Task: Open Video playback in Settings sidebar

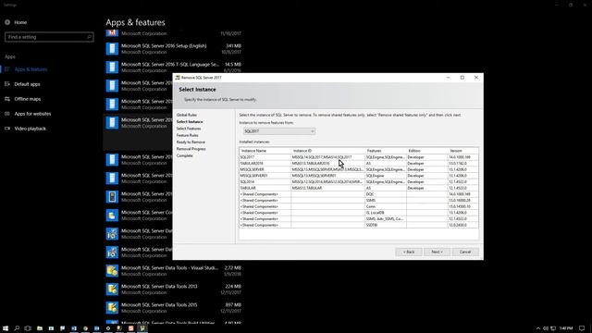Action: point(30,129)
